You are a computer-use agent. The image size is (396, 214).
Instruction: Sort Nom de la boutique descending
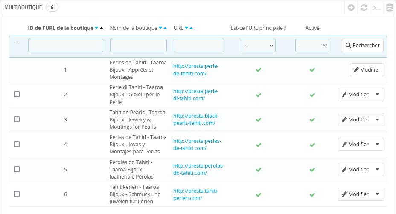coord(160,28)
